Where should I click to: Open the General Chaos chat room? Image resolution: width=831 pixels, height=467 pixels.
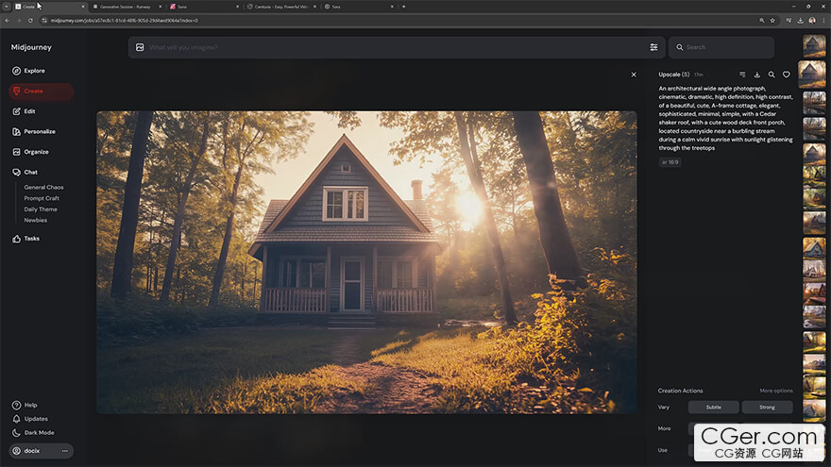43,187
